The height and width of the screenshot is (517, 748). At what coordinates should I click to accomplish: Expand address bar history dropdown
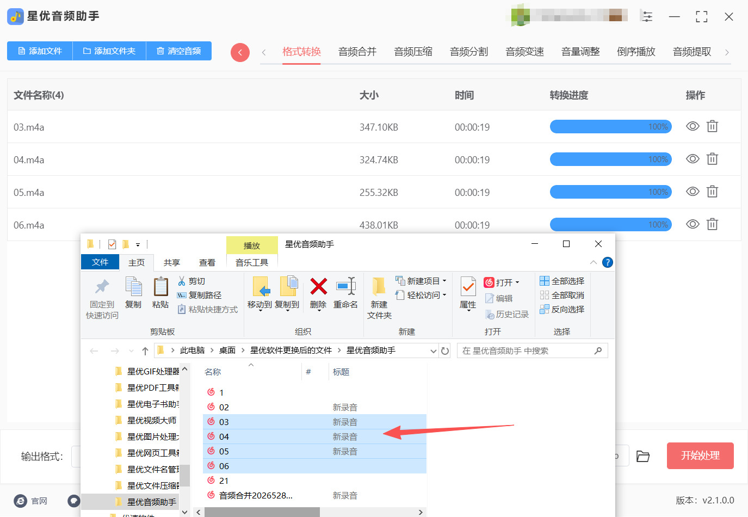pos(434,351)
